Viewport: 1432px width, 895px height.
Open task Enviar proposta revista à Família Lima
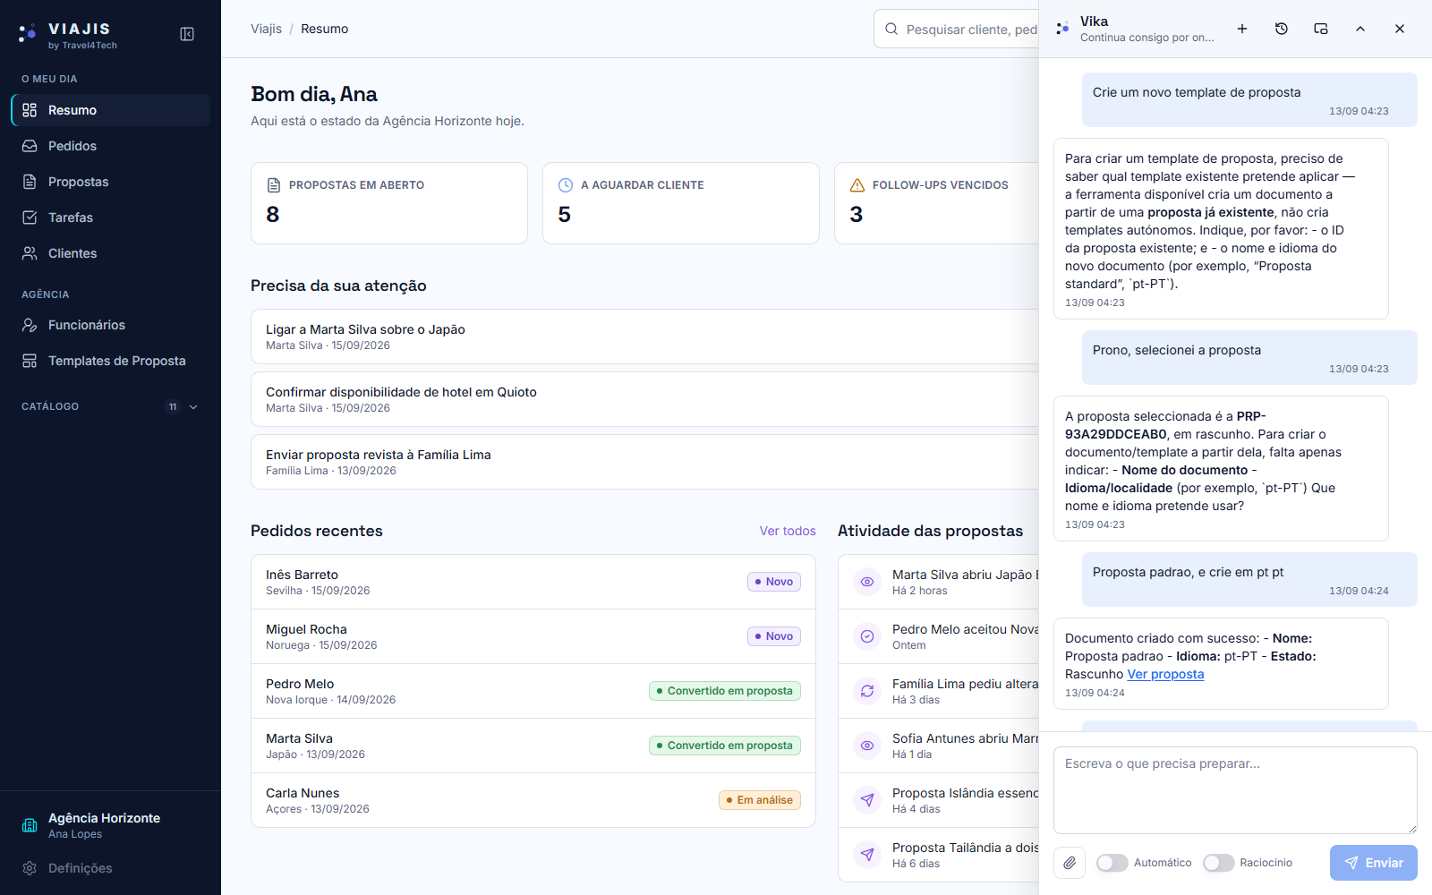tap(644, 462)
